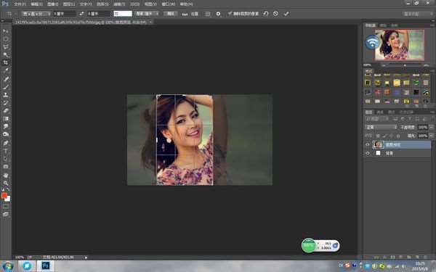Open the crop aspect ratio dropdown
Screen dimensions: 436x272
click(36, 14)
